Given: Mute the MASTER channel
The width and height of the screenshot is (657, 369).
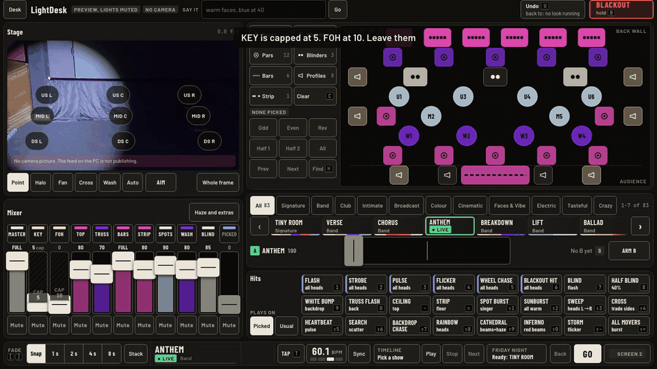Looking at the screenshot, I should [16, 325].
